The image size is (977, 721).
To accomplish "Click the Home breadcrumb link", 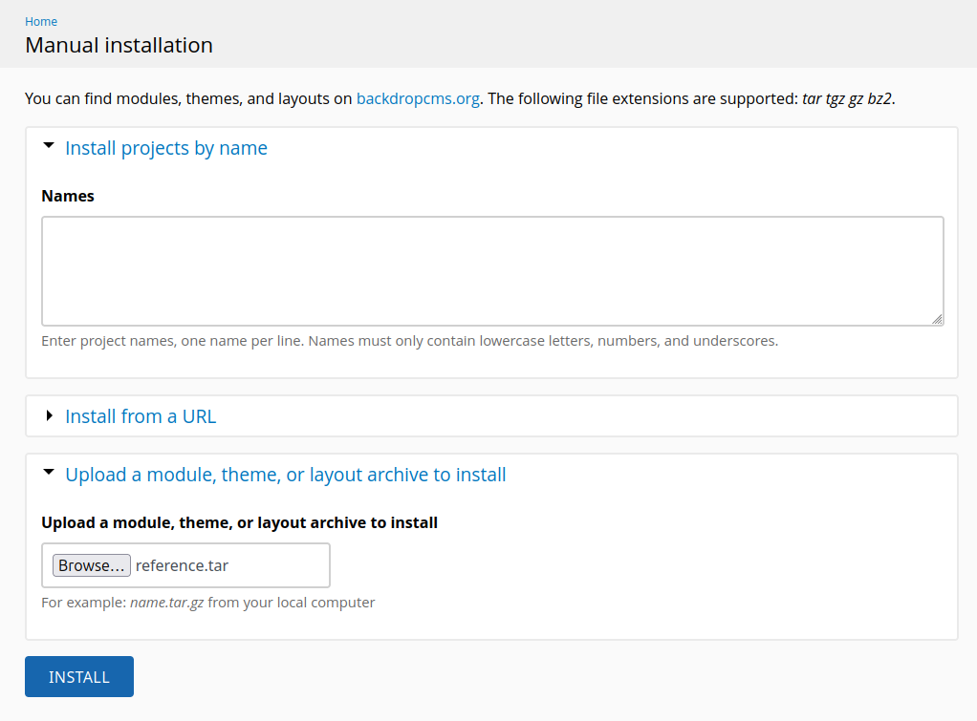I will pos(41,21).
